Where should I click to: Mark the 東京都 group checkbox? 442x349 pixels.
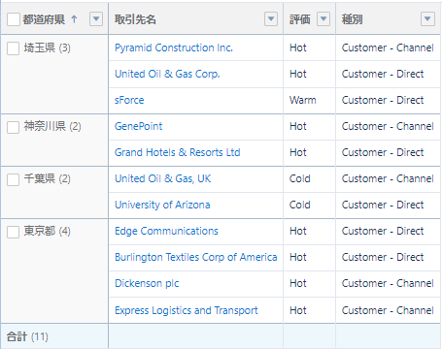click(x=13, y=232)
